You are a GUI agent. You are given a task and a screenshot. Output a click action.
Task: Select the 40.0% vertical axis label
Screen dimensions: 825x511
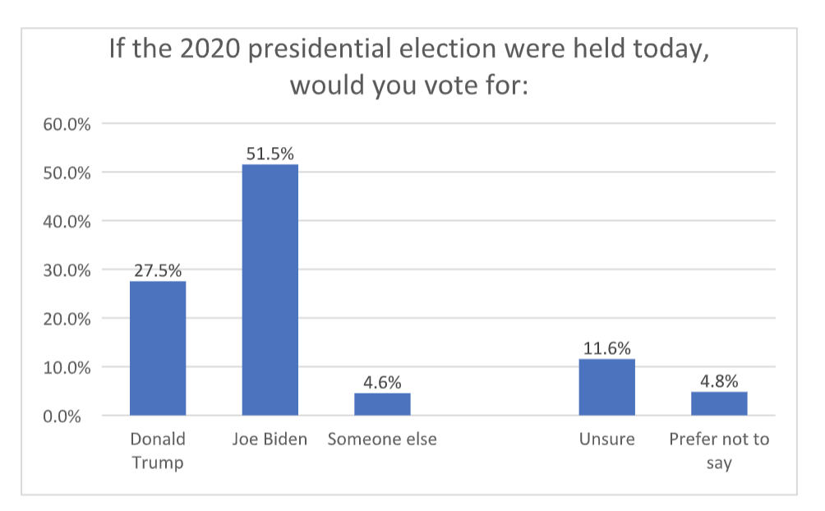67,222
